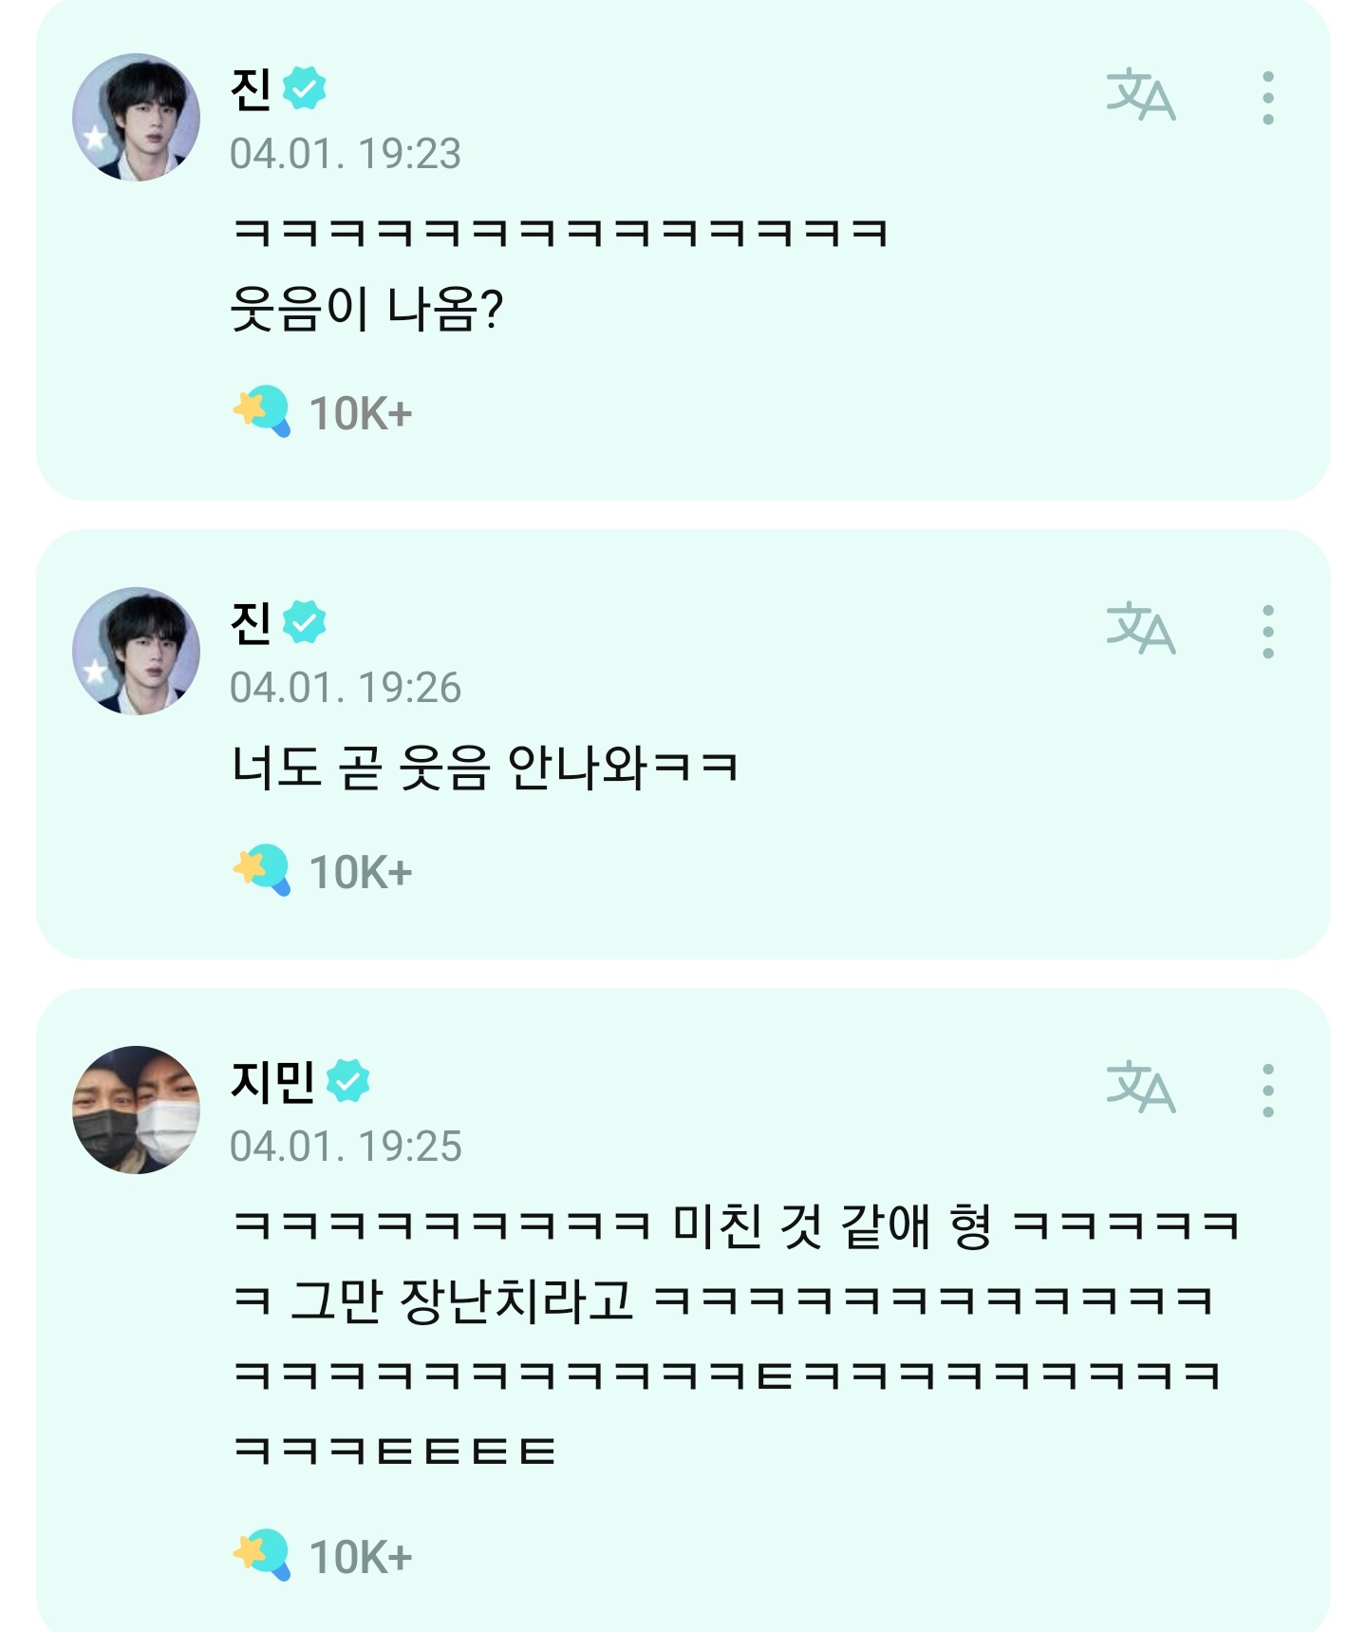1367x1632 pixels.
Task: Tap the verified badge next to 지민
Action: click(x=347, y=1081)
